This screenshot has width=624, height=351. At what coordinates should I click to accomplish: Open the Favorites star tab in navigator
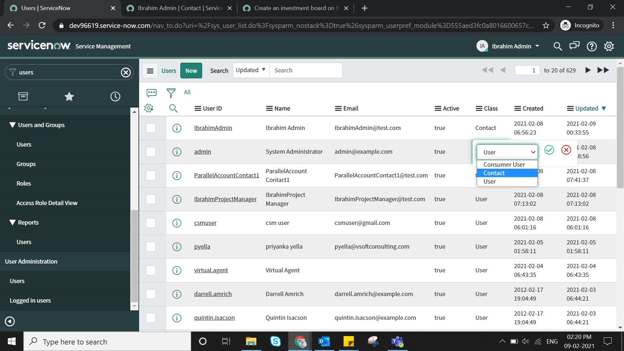[69, 97]
